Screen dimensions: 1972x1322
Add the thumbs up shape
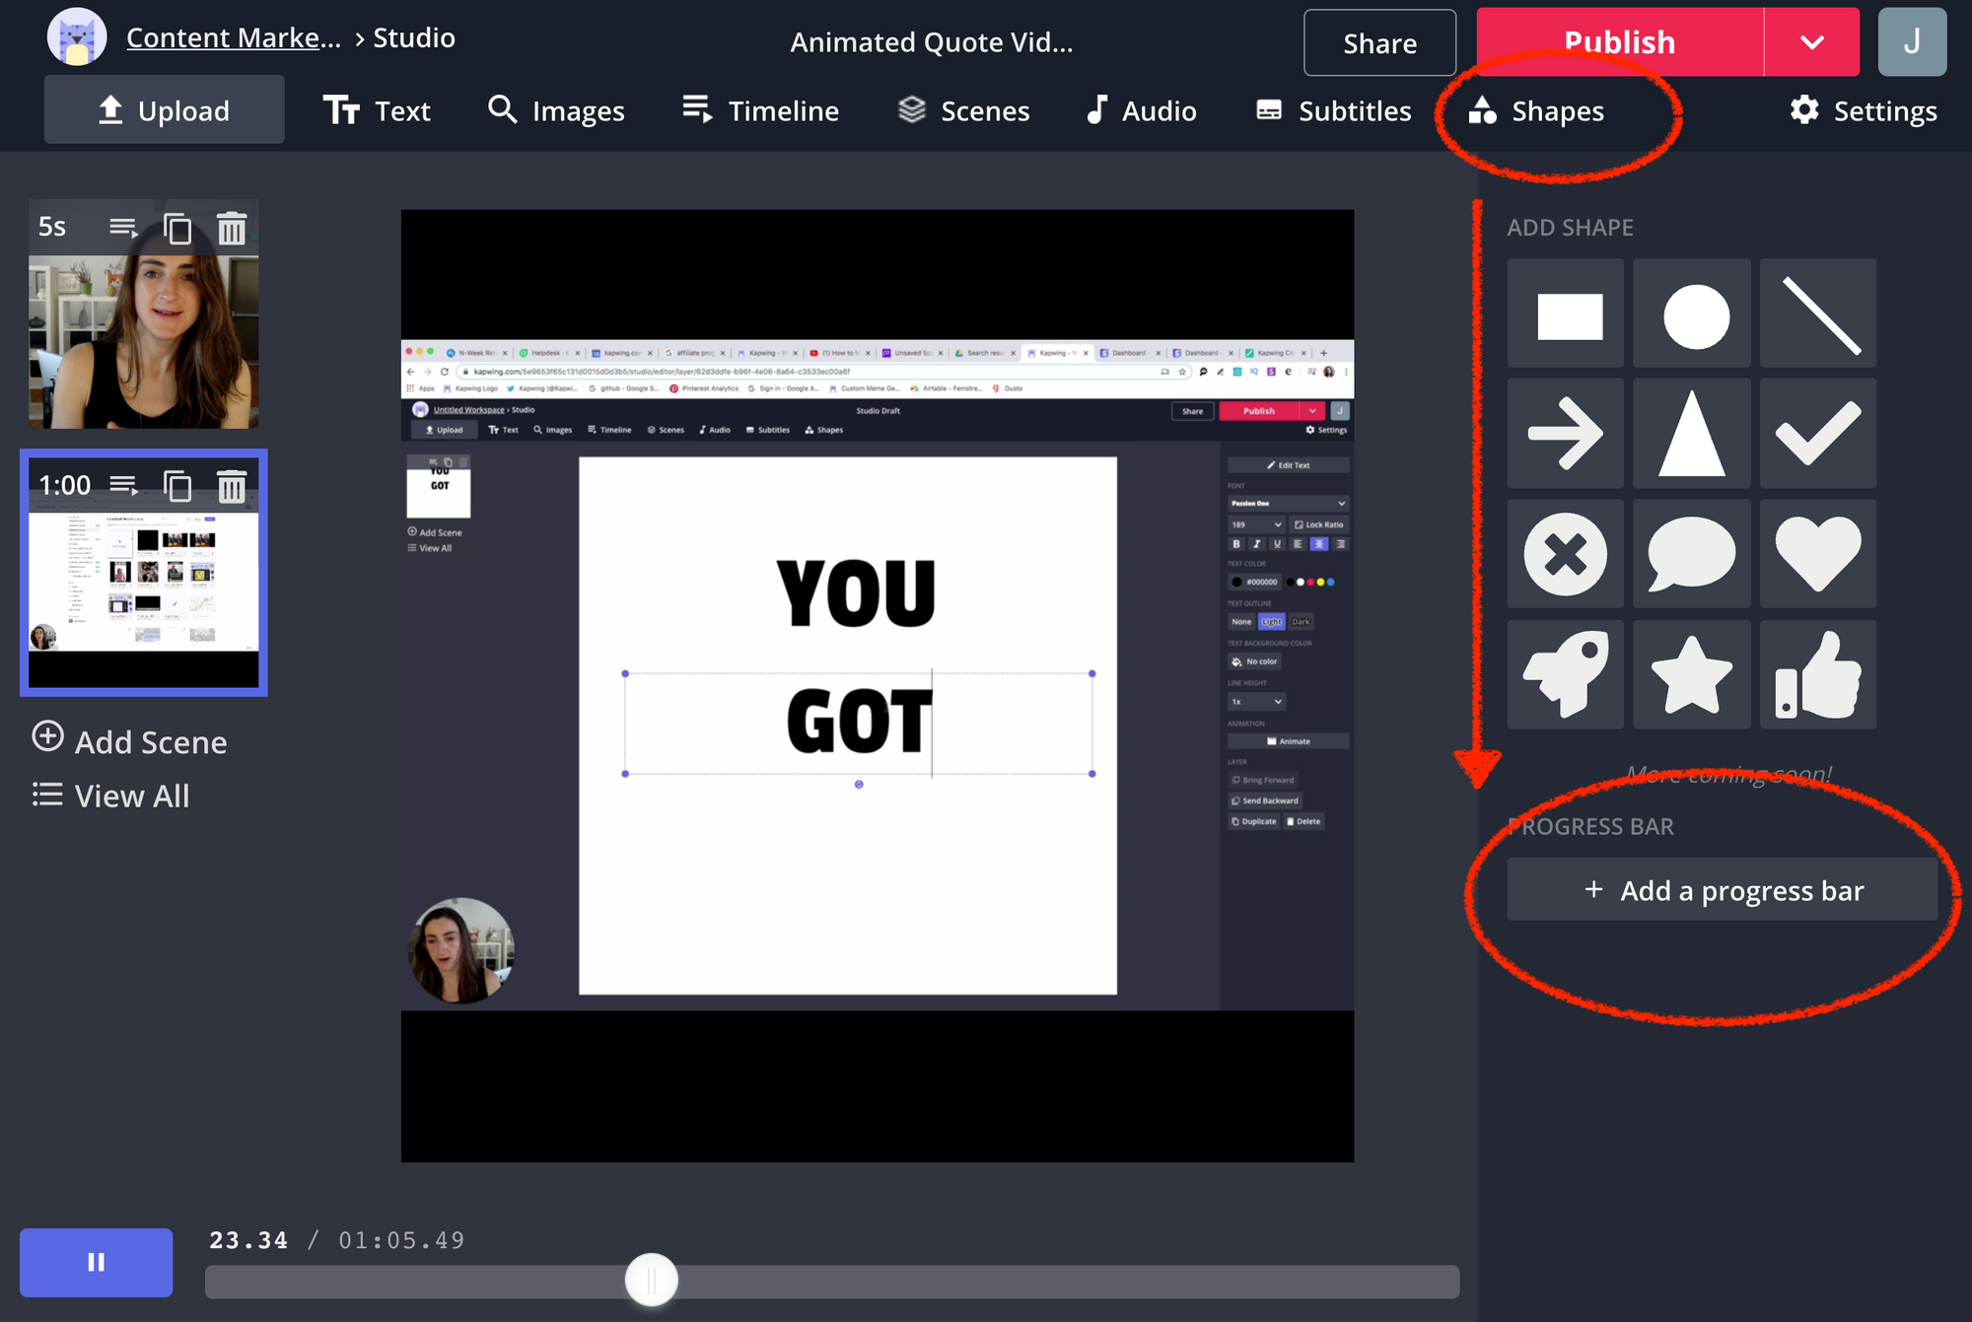point(1817,675)
